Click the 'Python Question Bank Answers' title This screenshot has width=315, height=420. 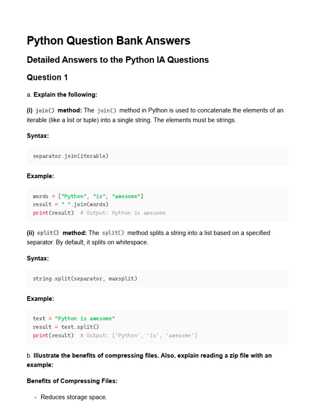[x=108, y=41]
